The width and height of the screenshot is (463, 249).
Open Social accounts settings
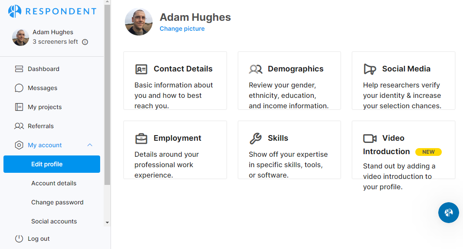[x=54, y=221]
